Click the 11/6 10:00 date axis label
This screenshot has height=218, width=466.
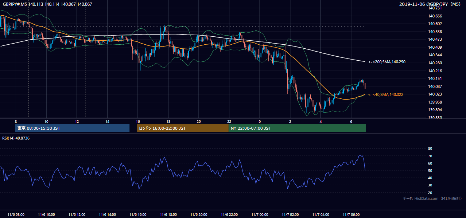pyautogui.click(x=46, y=215)
